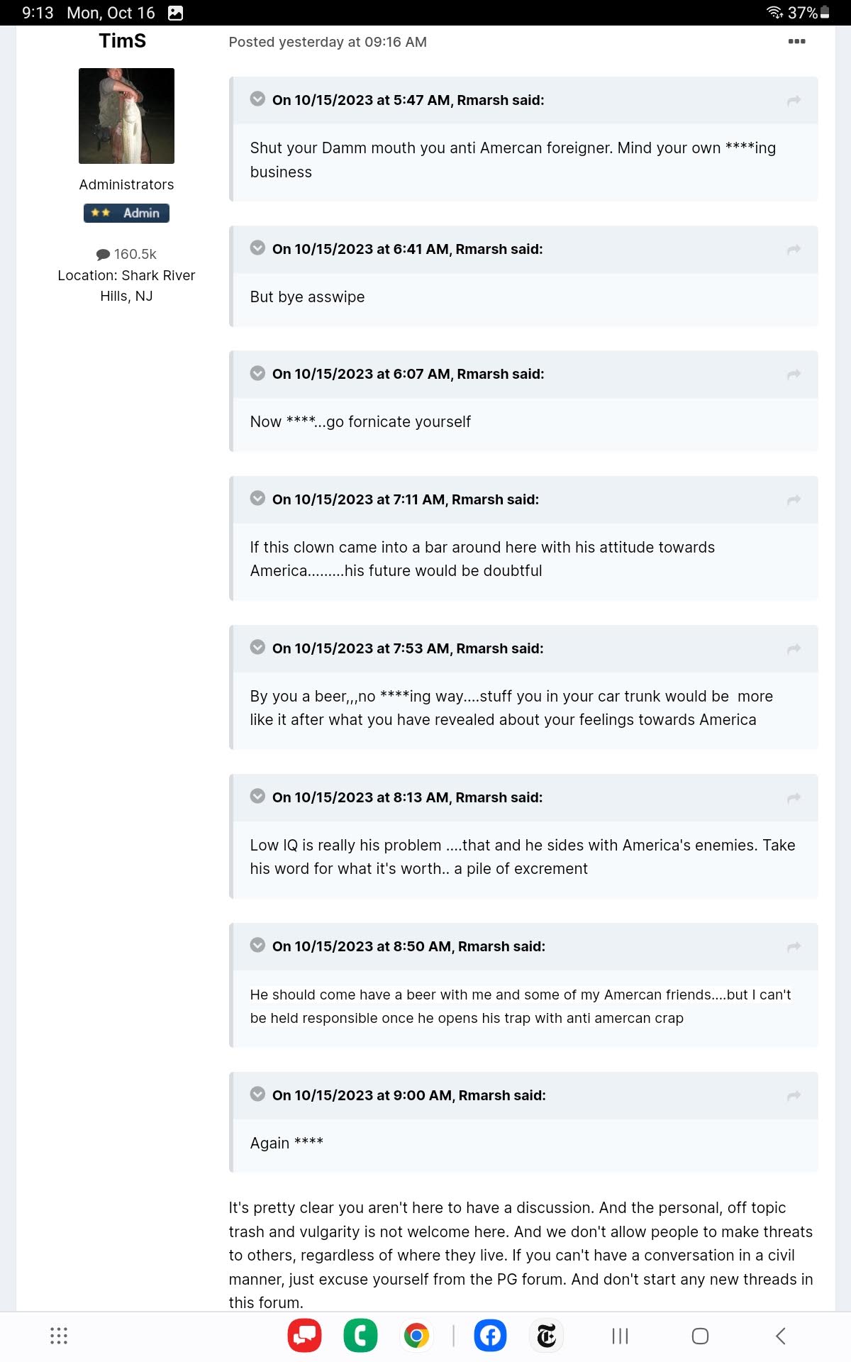The width and height of the screenshot is (851, 1362).
Task: Open the 7:53 AM Rmarsh quote header link
Action: [408, 648]
